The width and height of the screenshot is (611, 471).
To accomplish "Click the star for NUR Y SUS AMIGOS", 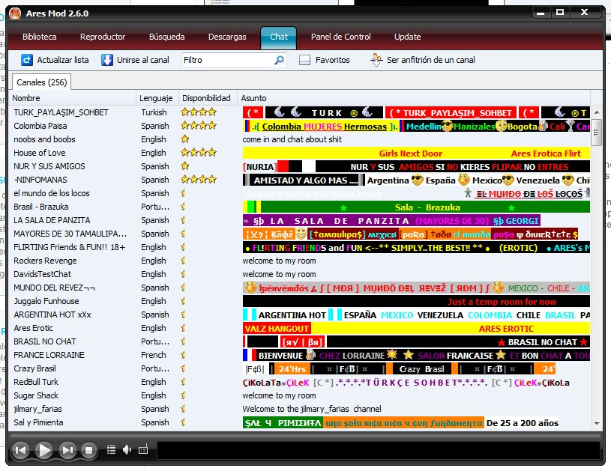I will [x=184, y=166].
